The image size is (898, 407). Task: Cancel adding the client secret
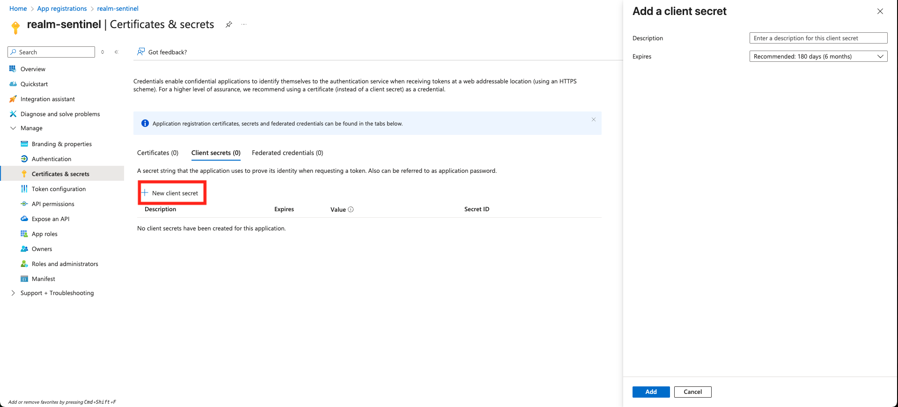click(692, 392)
